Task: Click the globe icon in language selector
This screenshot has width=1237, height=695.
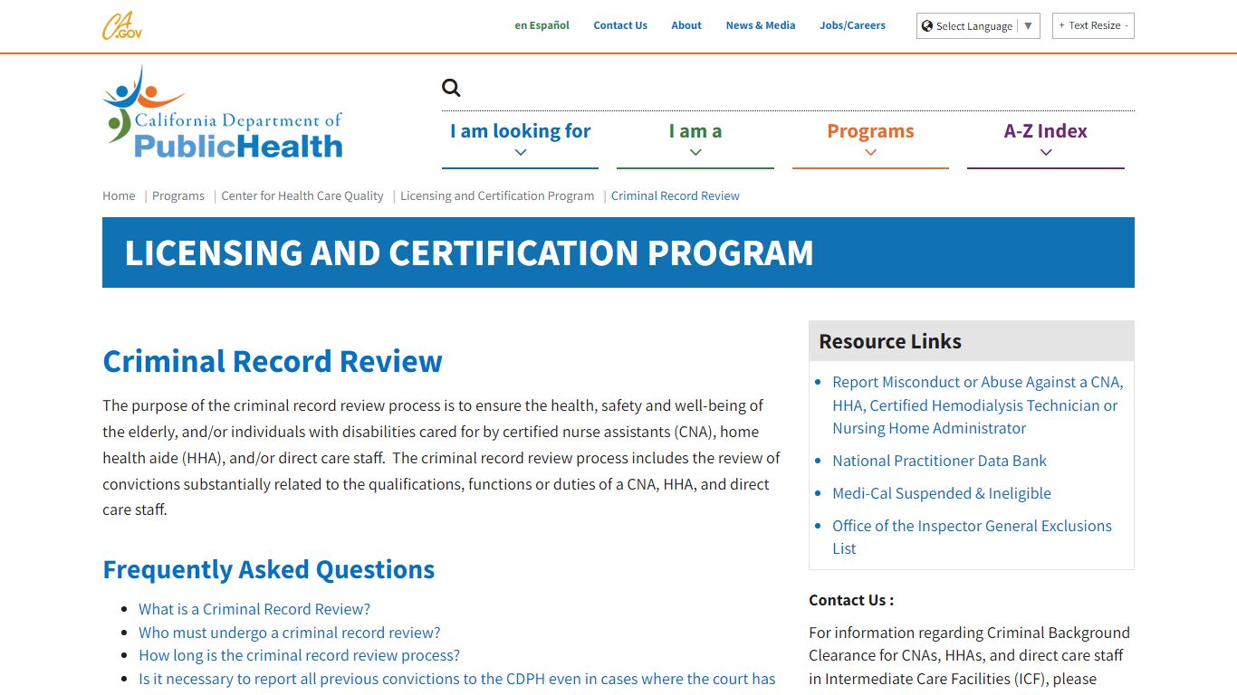Action: tap(927, 25)
